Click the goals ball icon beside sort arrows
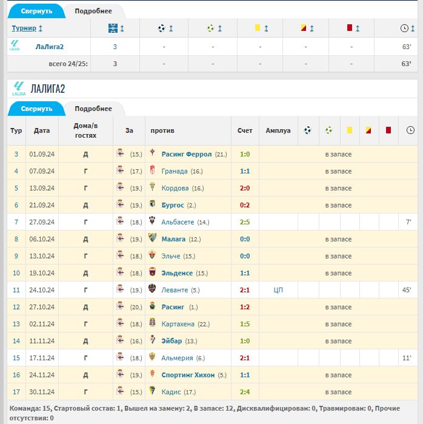Screen dimensions: 423x424 (161, 28)
